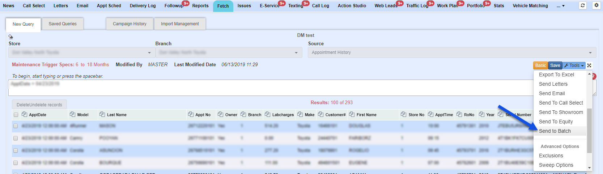
Task: Check the third row's checkbox
Action: 16,150
